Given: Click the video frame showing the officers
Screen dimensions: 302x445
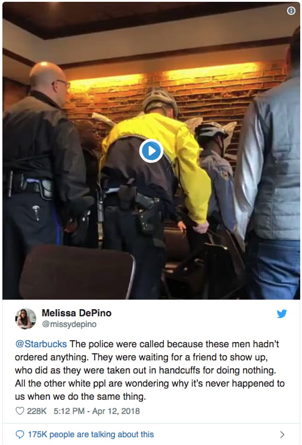Looking at the screenshot, I should [x=151, y=151].
